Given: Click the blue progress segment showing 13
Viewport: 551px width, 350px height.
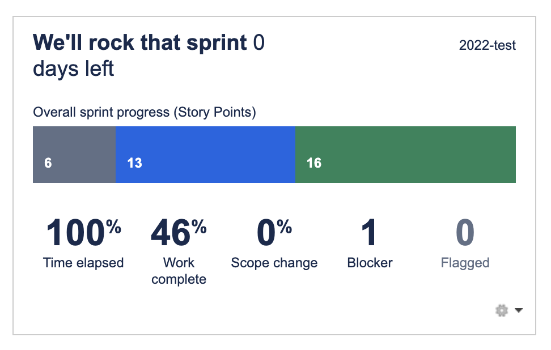Looking at the screenshot, I should click(205, 155).
